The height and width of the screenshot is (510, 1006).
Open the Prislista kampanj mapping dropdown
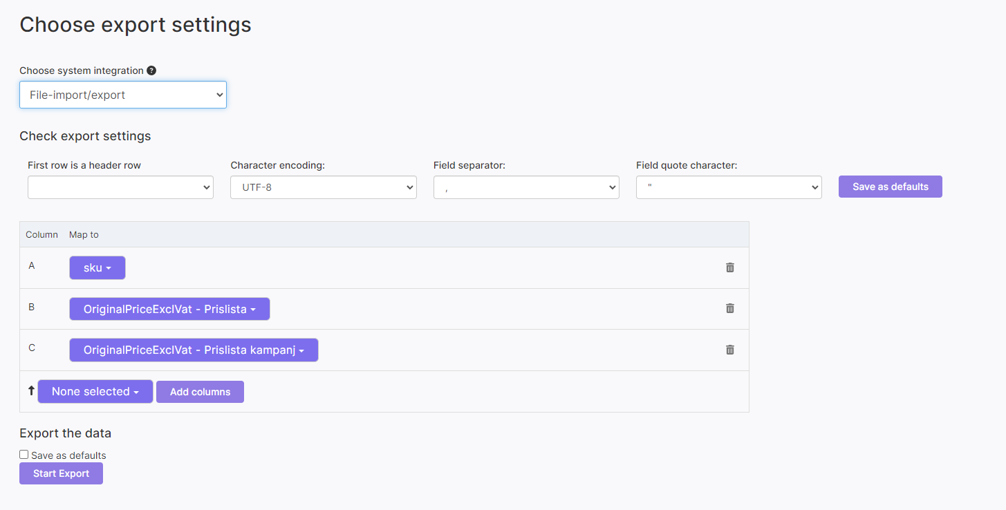point(194,350)
